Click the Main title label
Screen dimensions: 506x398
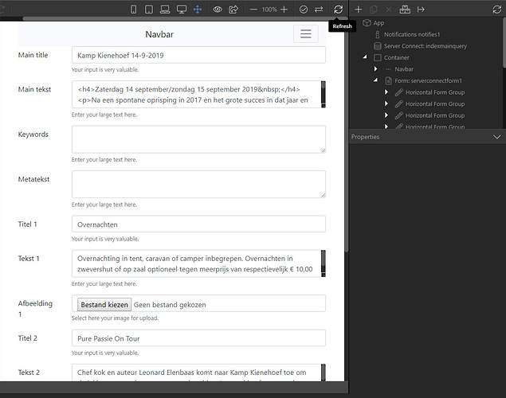tap(33, 55)
